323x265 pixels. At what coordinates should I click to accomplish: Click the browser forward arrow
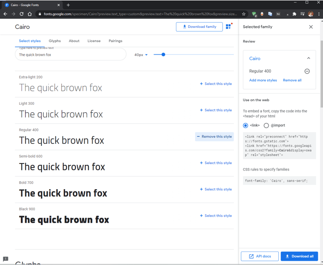(x=13, y=14)
